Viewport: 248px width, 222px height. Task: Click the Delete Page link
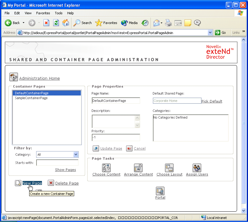pyautogui.click(x=67, y=183)
